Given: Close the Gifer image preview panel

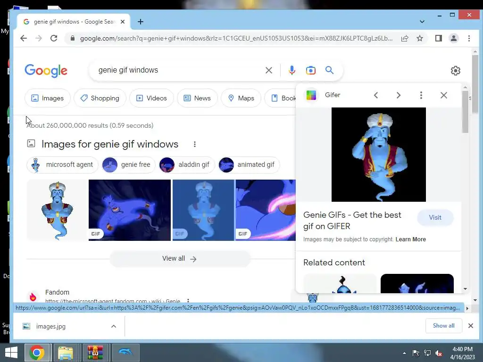Looking at the screenshot, I should coord(443,95).
